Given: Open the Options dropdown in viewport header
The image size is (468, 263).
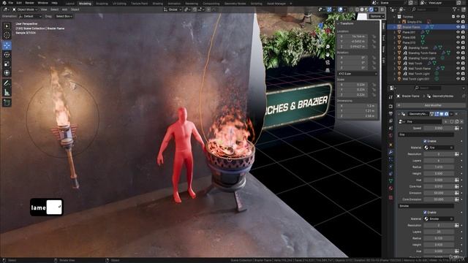Looking at the screenshot, I should pyautogui.click(x=377, y=16).
